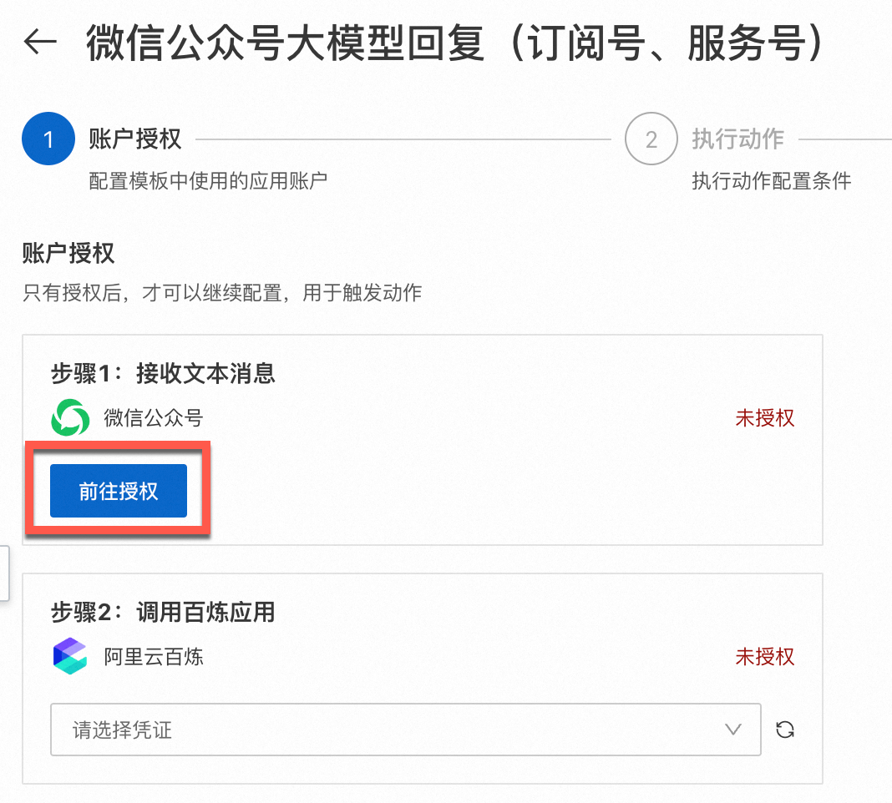Select the step 1 circle indicator
Viewport: 892px width, 803px height.
(x=48, y=139)
